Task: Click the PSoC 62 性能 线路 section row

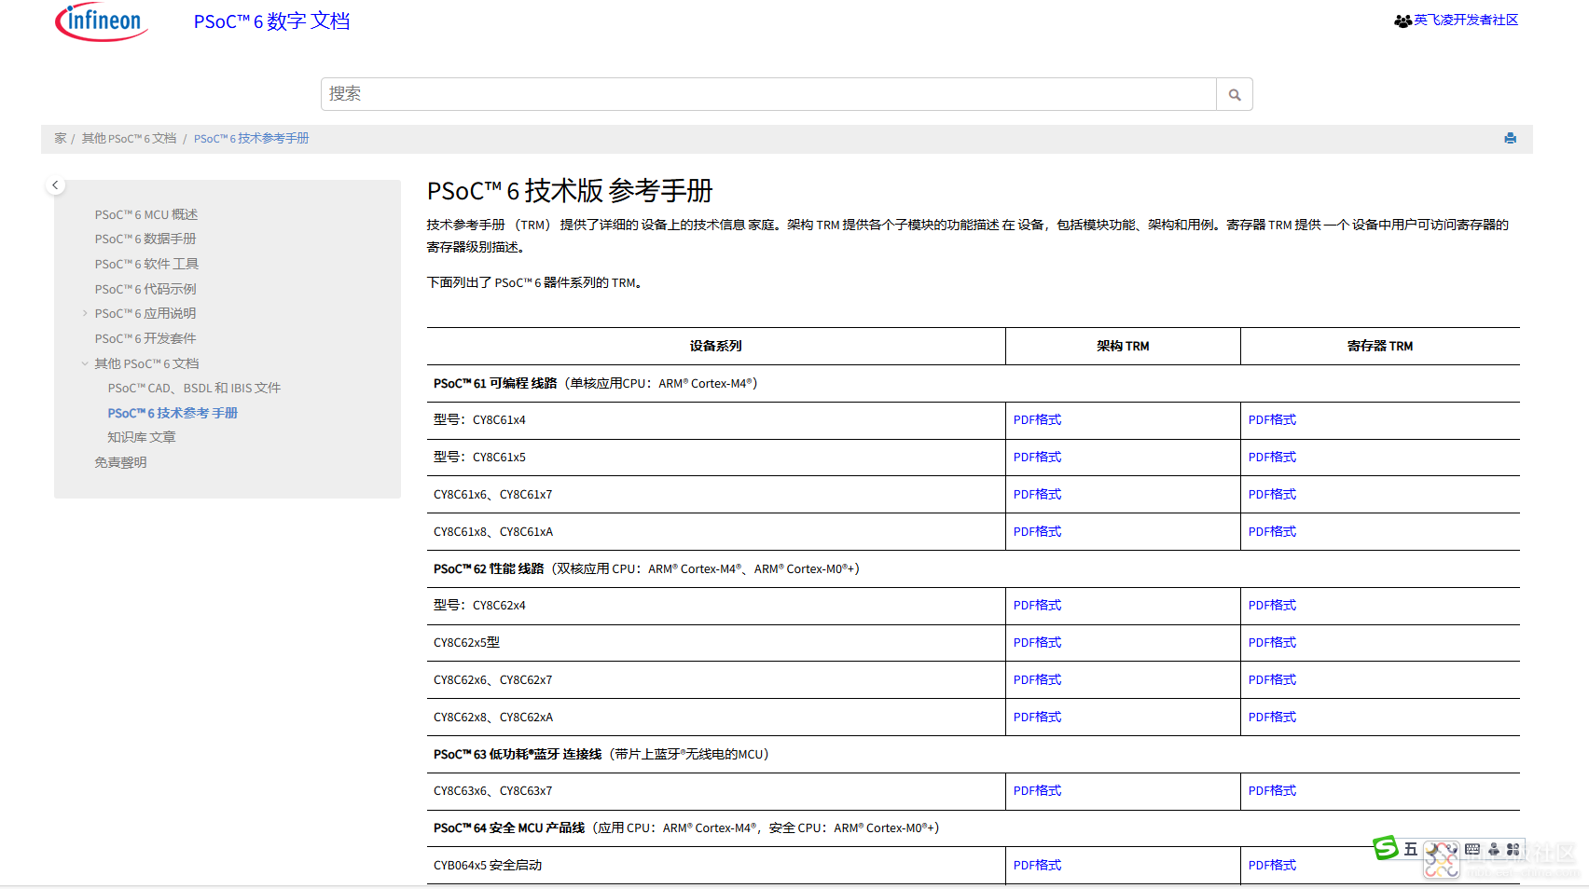Action: coord(974,568)
